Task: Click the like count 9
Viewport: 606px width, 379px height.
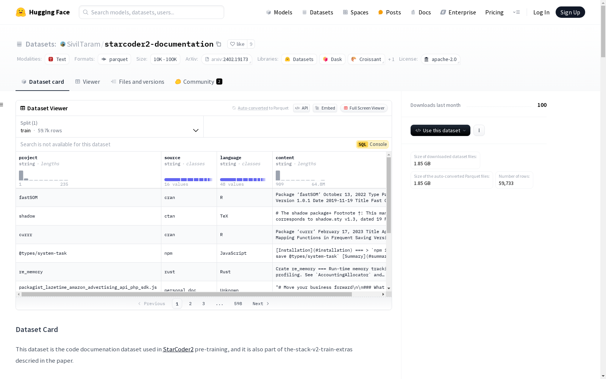Action: pyautogui.click(x=251, y=44)
